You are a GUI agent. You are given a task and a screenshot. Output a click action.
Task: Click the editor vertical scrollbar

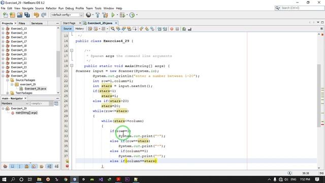[x=319, y=96]
